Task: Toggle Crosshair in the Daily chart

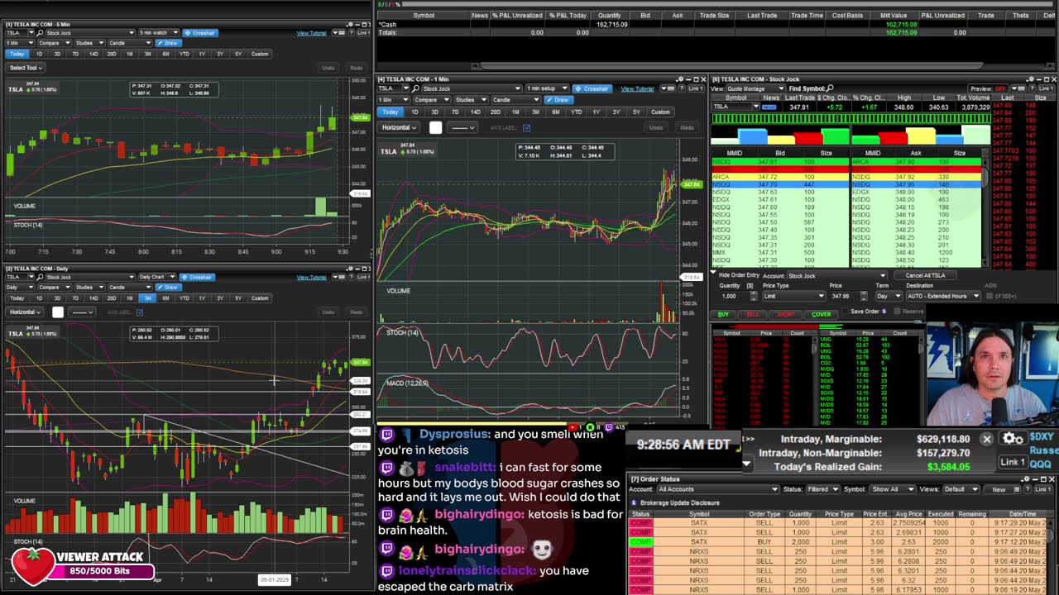Action: point(197,277)
